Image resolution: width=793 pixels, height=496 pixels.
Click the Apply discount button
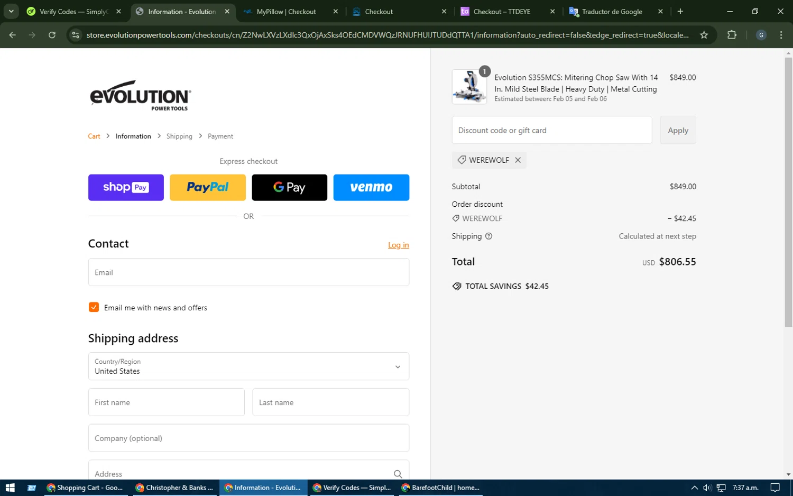(x=678, y=130)
